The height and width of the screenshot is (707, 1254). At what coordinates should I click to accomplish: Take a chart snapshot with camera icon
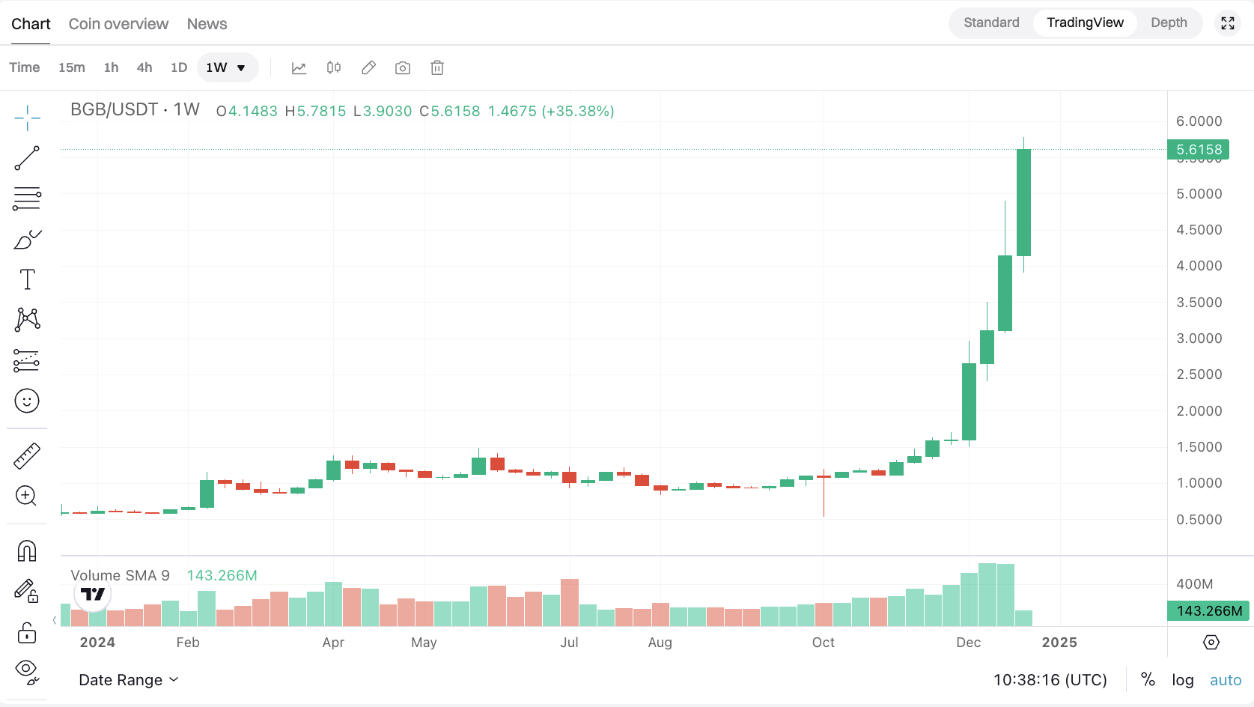point(403,68)
